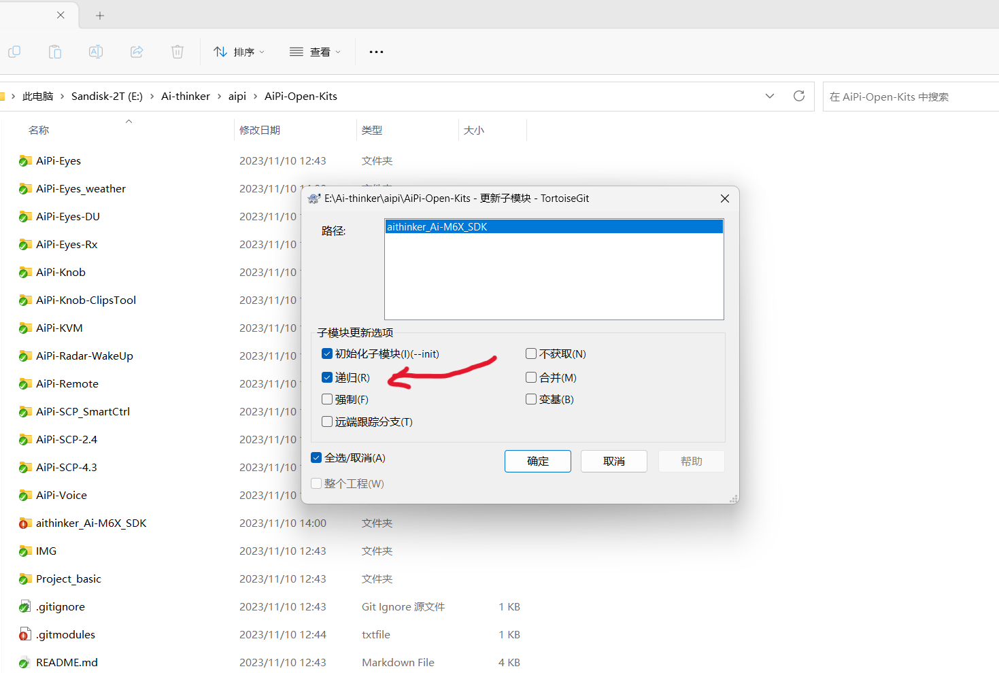The image size is (999, 673).
Task: Click the refresh icon beside address bar
Action: [799, 96]
